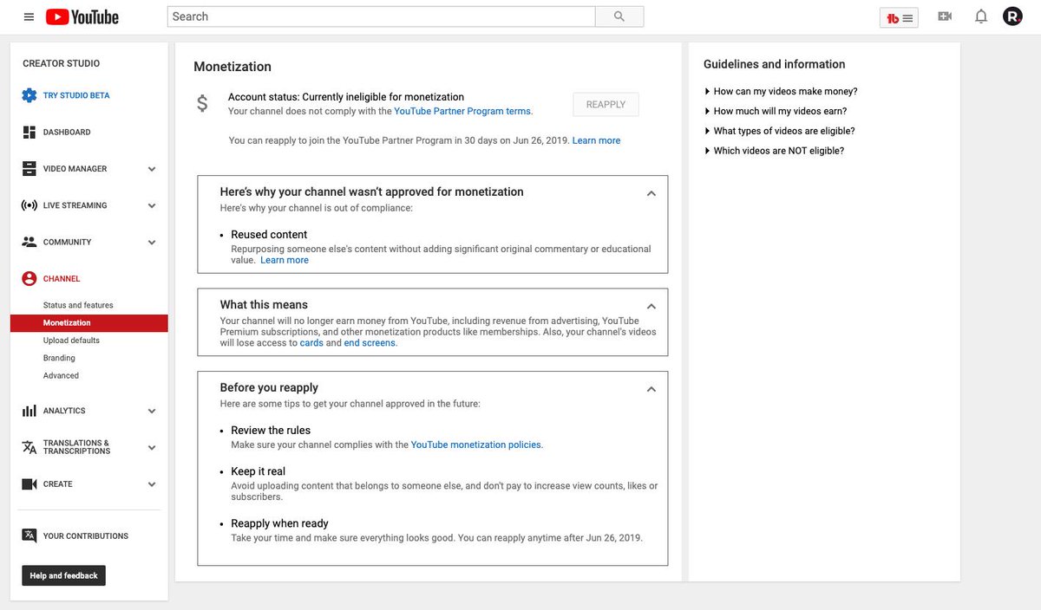Click the Create camera icon in sidebar
Image resolution: width=1041 pixels, height=610 pixels.
tap(29, 484)
